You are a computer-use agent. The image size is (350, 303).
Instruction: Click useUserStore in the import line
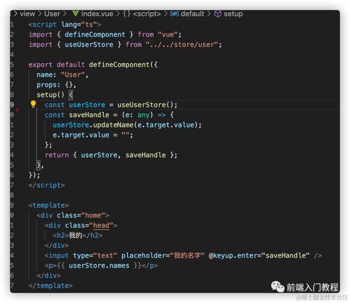coord(89,45)
